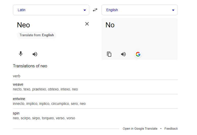Copy the translation to clipboard
Image resolution: width=197 pixels, height=135 pixels.
click(x=109, y=54)
